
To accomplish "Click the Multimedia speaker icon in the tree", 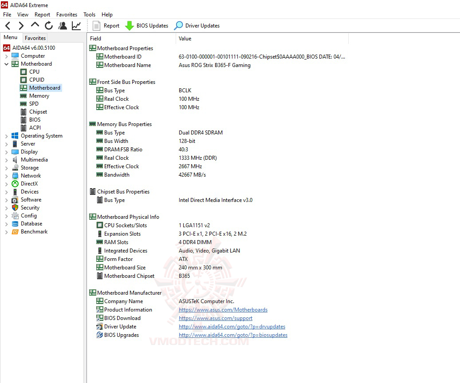I will pyautogui.click(x=15, y=160).
